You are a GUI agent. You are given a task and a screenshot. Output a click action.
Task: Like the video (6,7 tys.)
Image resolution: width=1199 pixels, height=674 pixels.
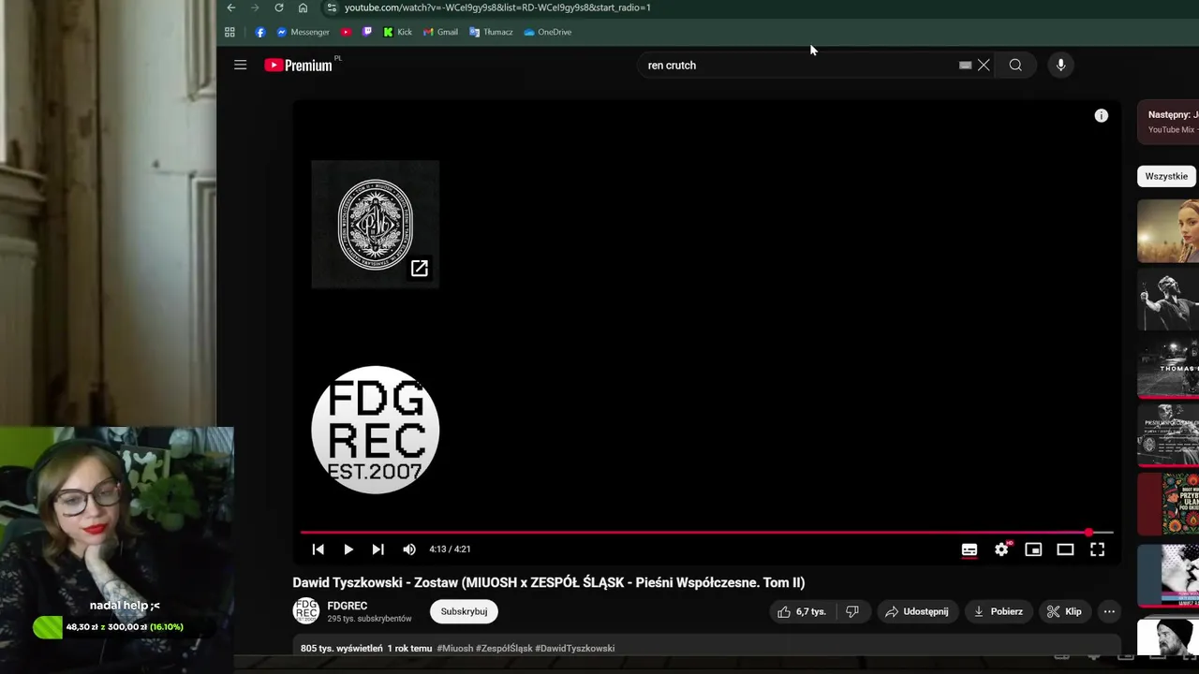pyautogui.click(x=803, y=611)
